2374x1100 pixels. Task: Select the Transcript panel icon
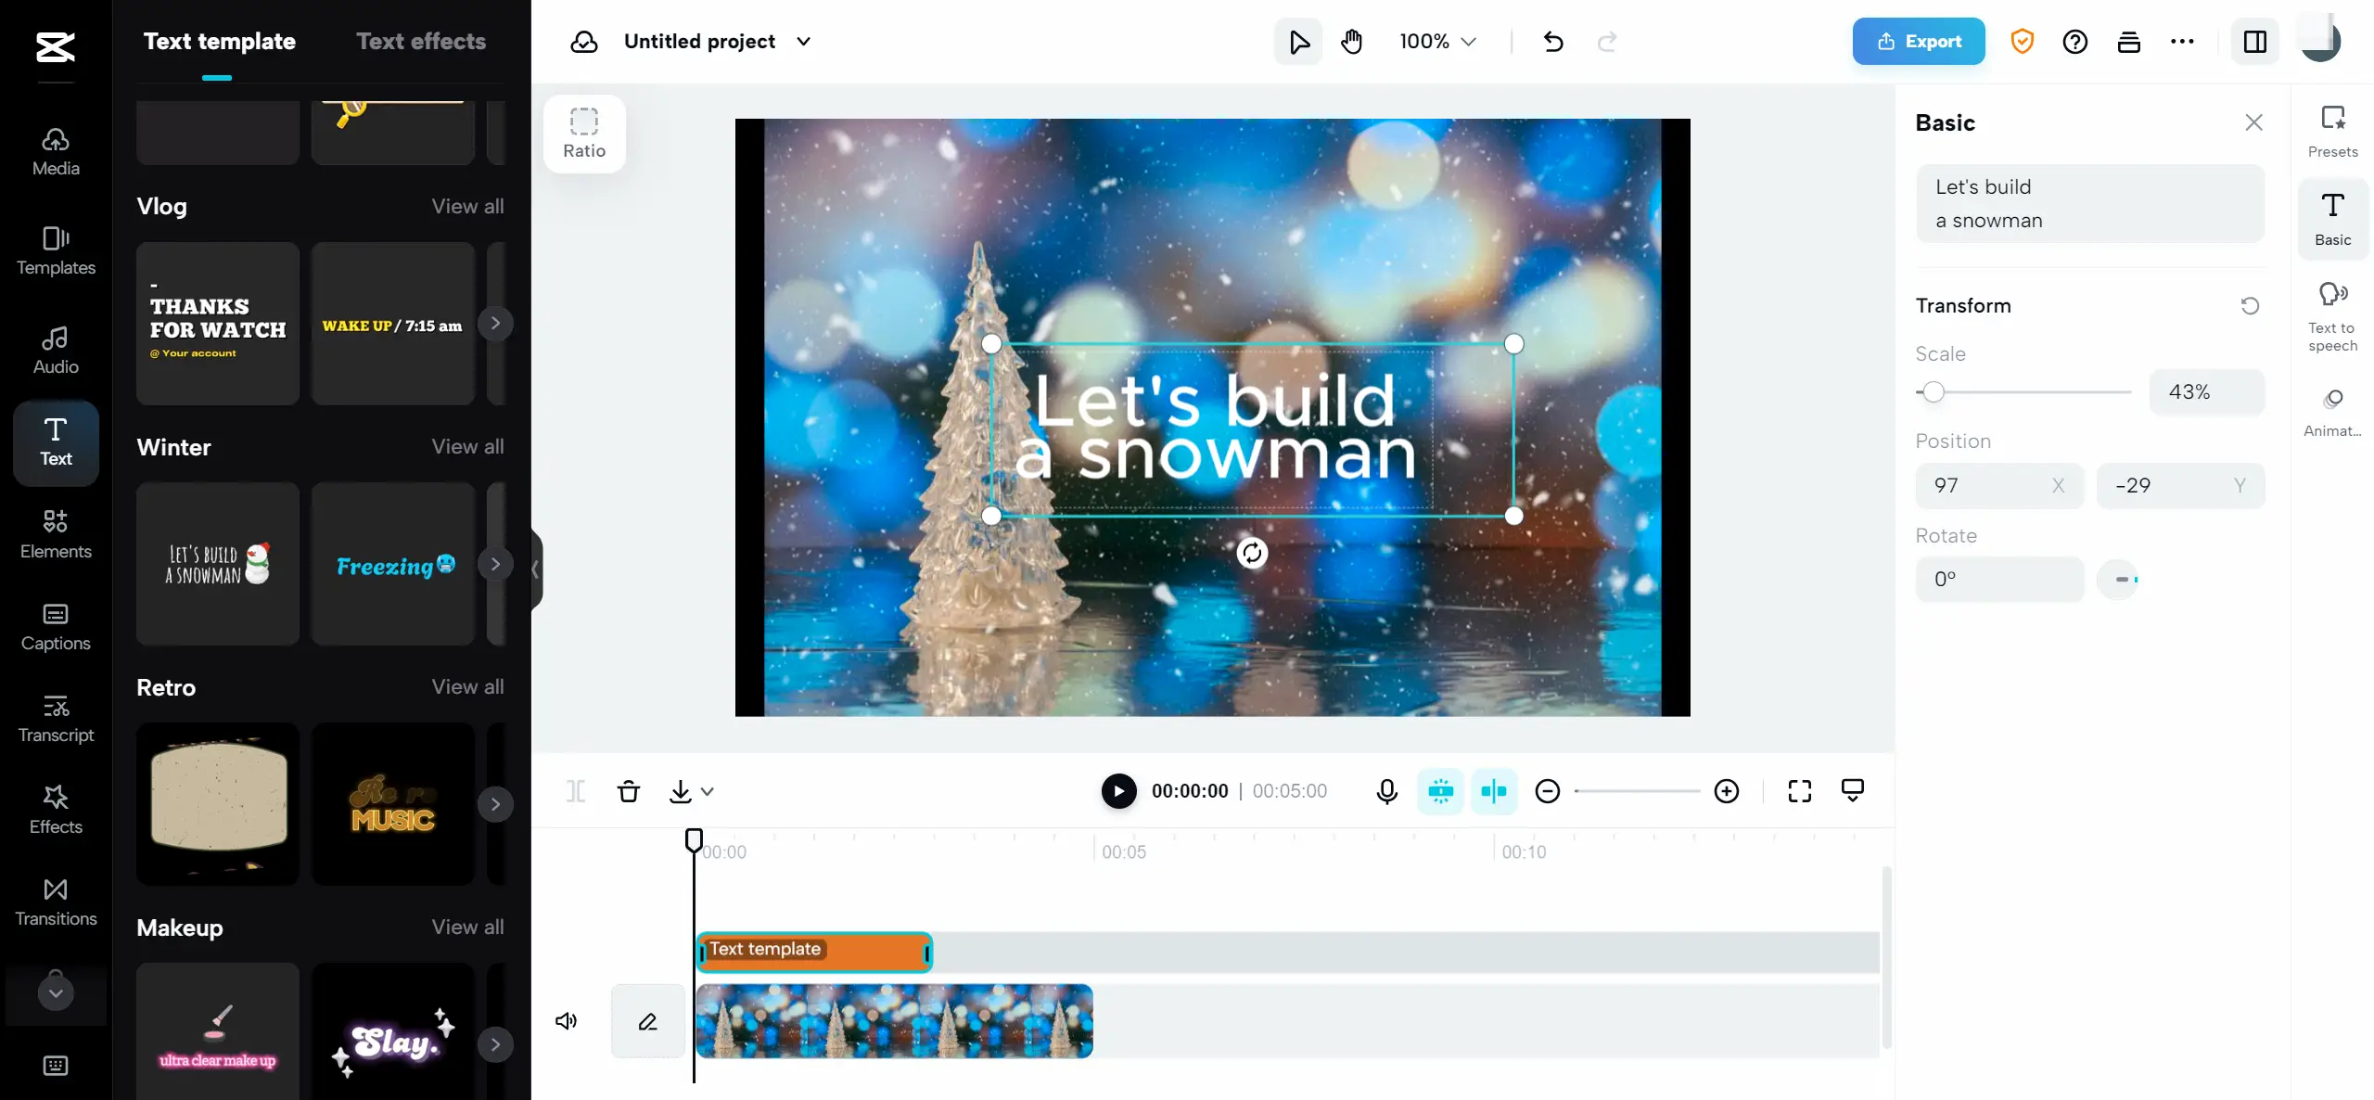55,718
